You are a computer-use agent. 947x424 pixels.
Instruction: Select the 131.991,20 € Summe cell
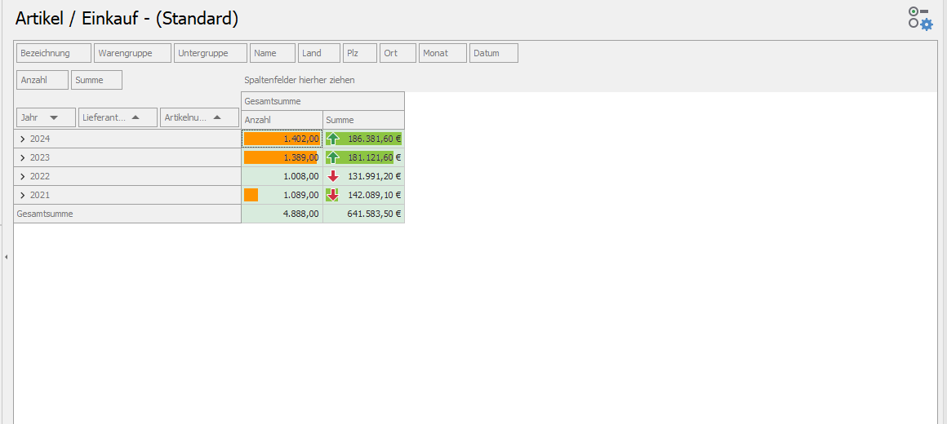[363, 176]
